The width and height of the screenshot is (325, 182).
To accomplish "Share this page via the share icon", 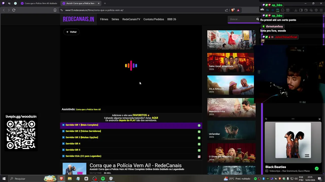I will coord(226,10).
